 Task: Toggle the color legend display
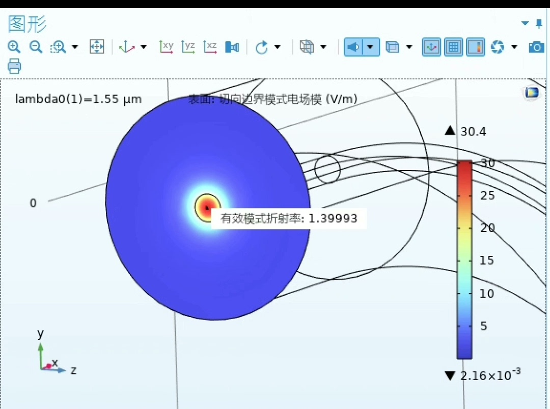point(476,47)
